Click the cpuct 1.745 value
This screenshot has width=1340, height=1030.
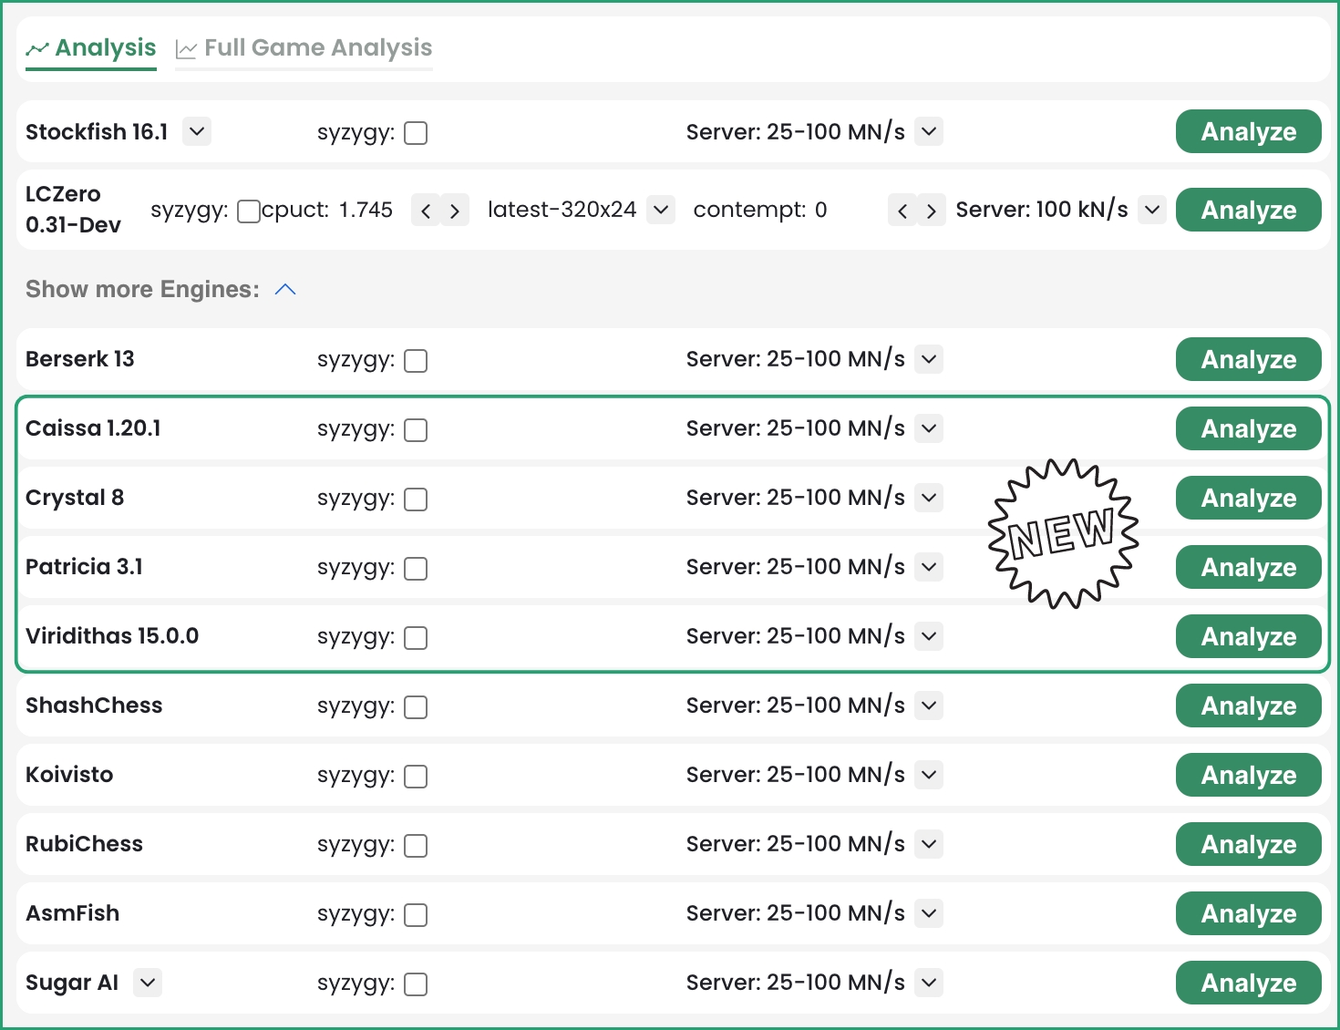tap(366, 210)
